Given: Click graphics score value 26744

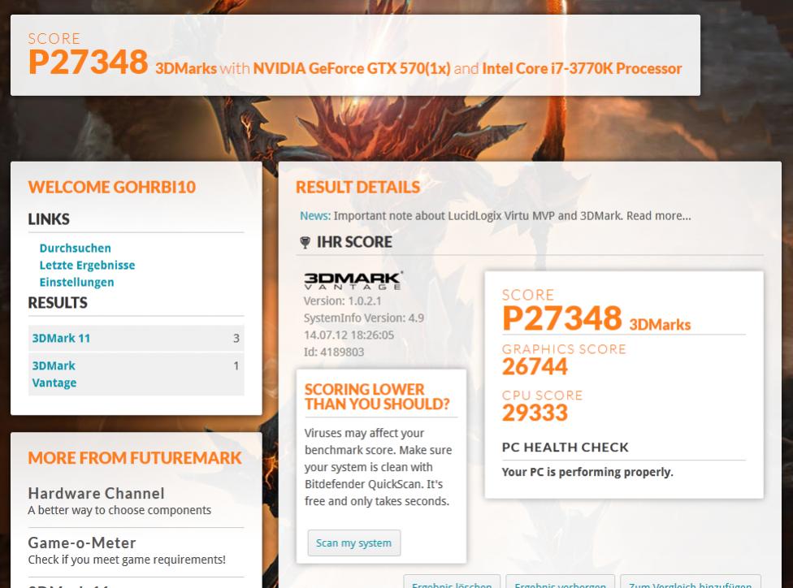Looking at the screenshot, I should [x=535, y=366].
